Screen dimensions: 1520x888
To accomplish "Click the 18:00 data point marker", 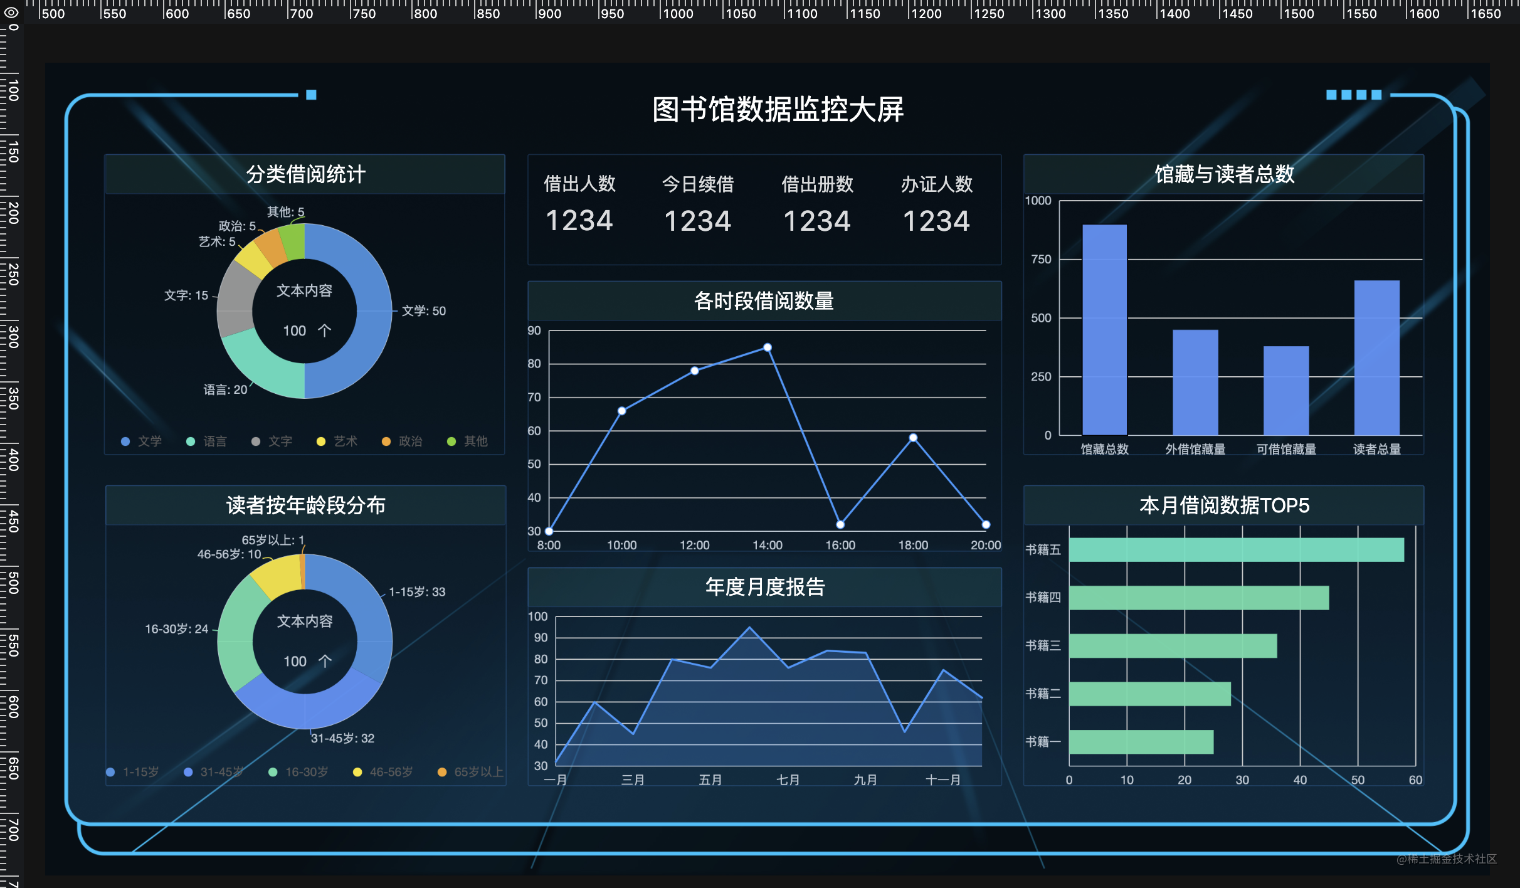I will pos(913,438).
